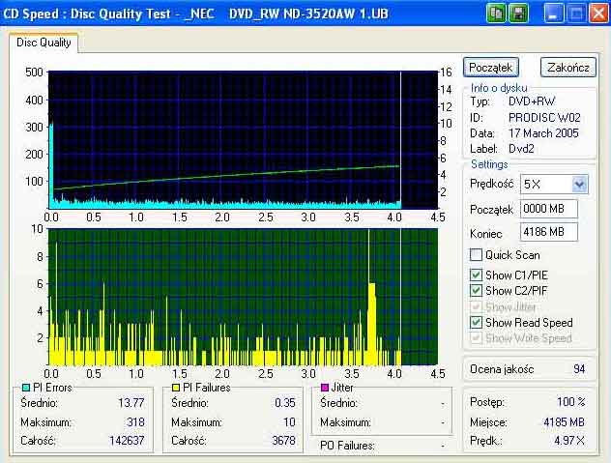Maximize the CD Speed window
This screenshot has width=611, height=463.
(576, 14)
